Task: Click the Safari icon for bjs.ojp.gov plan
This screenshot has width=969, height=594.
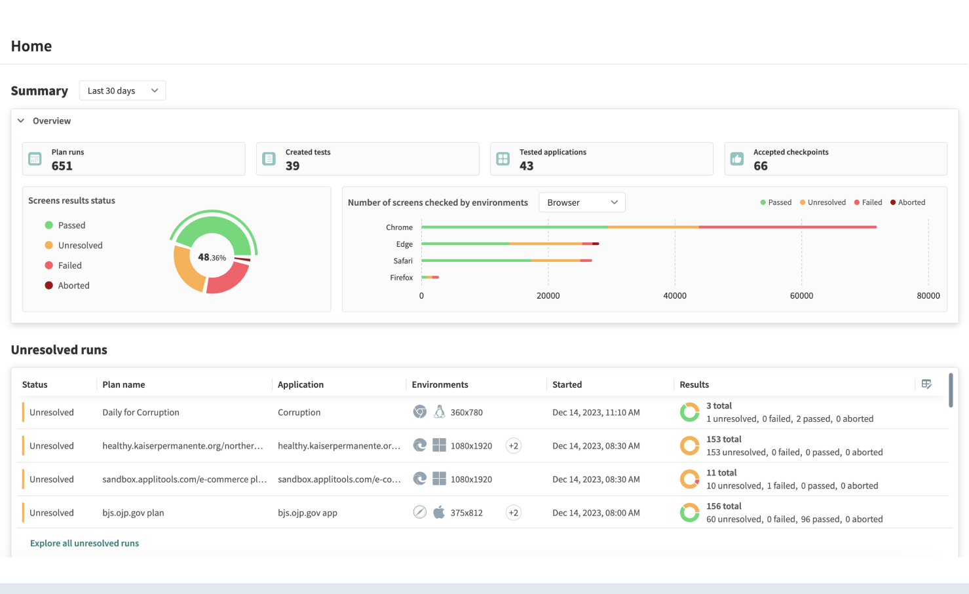Action: tap(420, 512)
